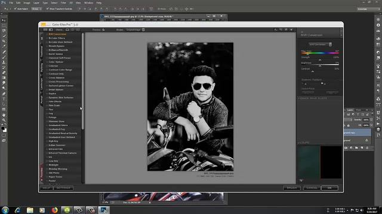Select the Clone Stamp tool

tap(4, 62)
